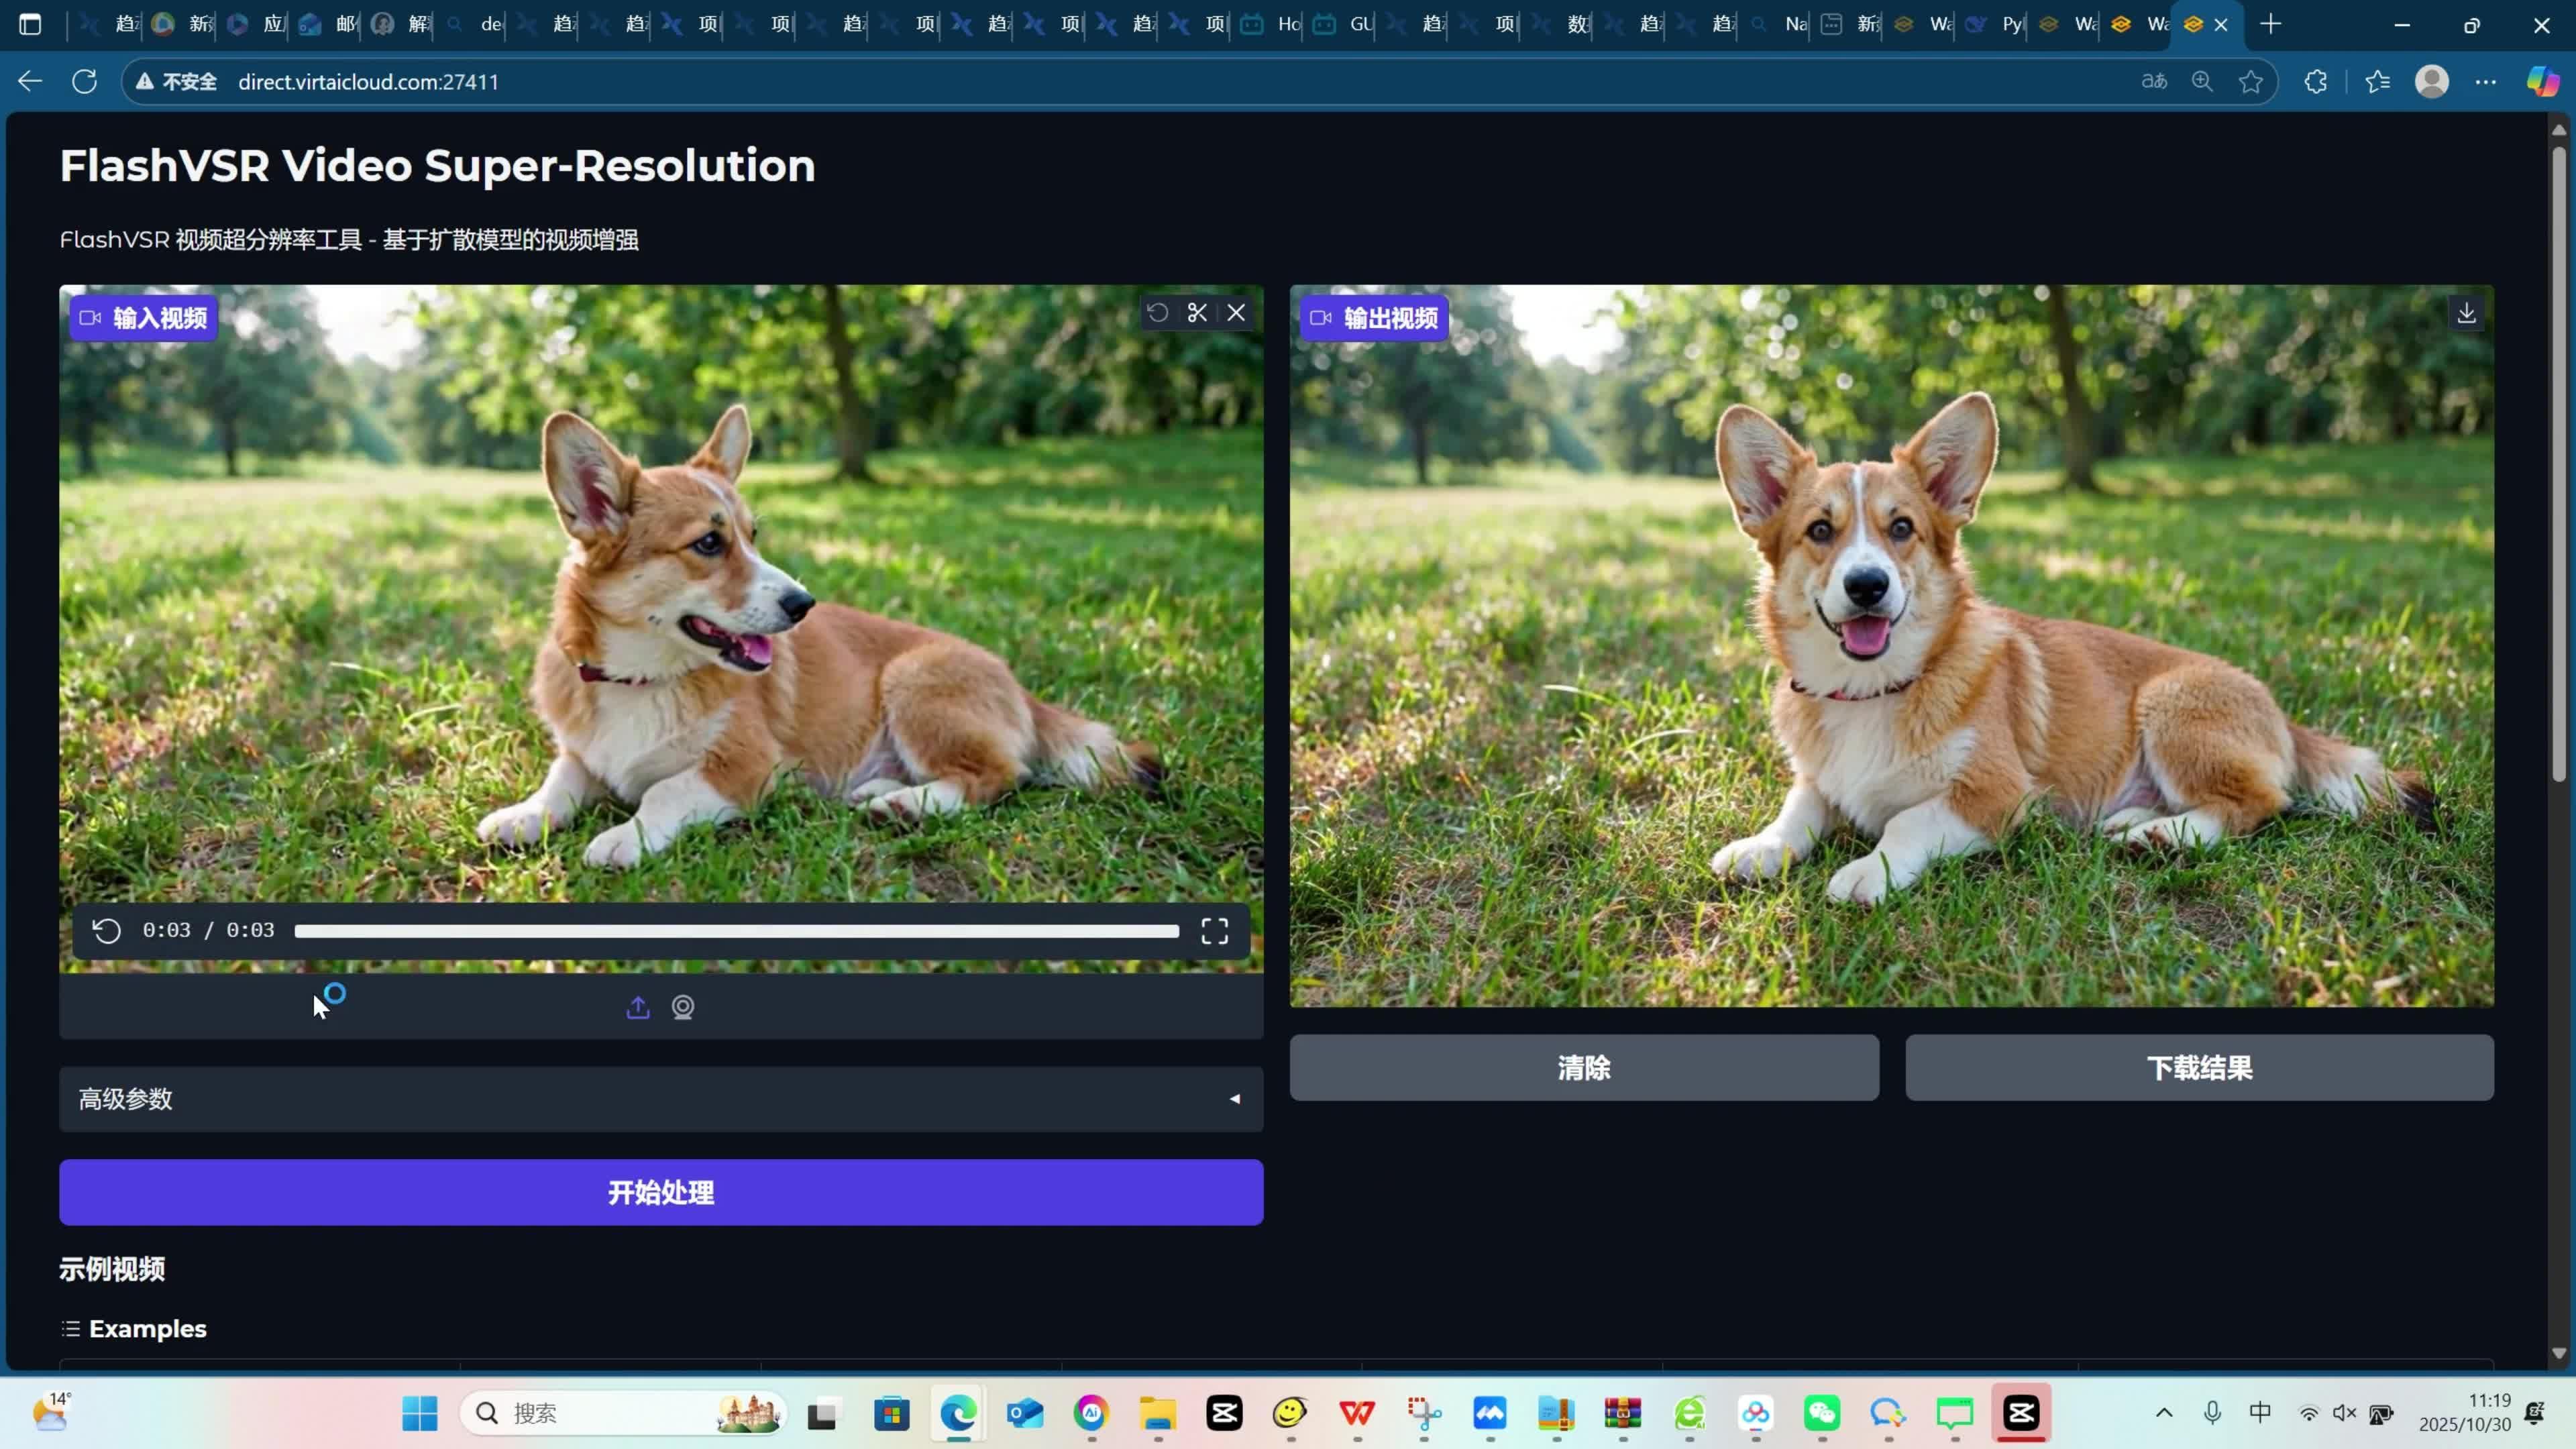2576x1449 pixels.
Task: Click the upload file icon below video
Action: [638, 1007]
